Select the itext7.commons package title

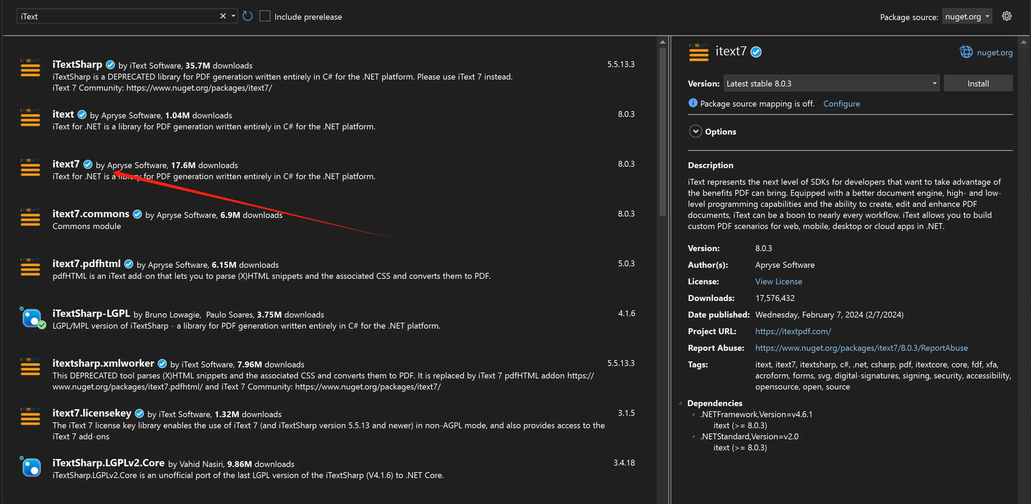(91, 214)
